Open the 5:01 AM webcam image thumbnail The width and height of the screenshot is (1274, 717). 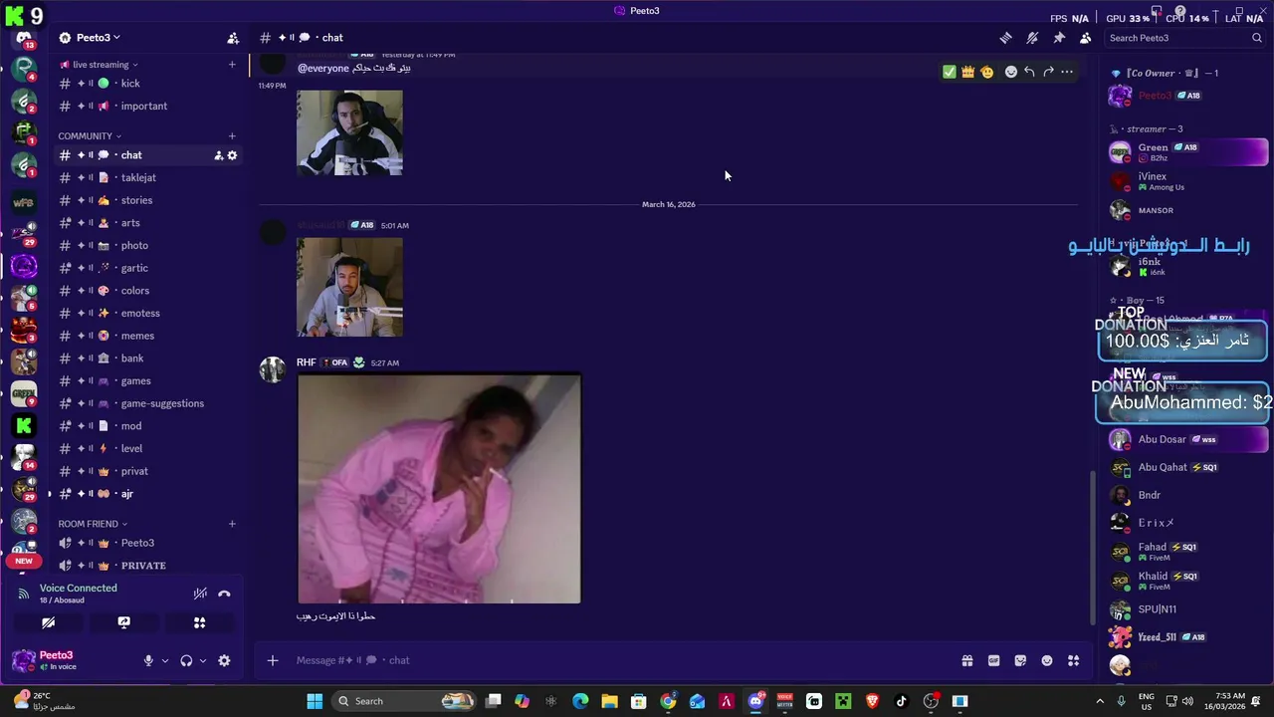click(x=349, y=287)
